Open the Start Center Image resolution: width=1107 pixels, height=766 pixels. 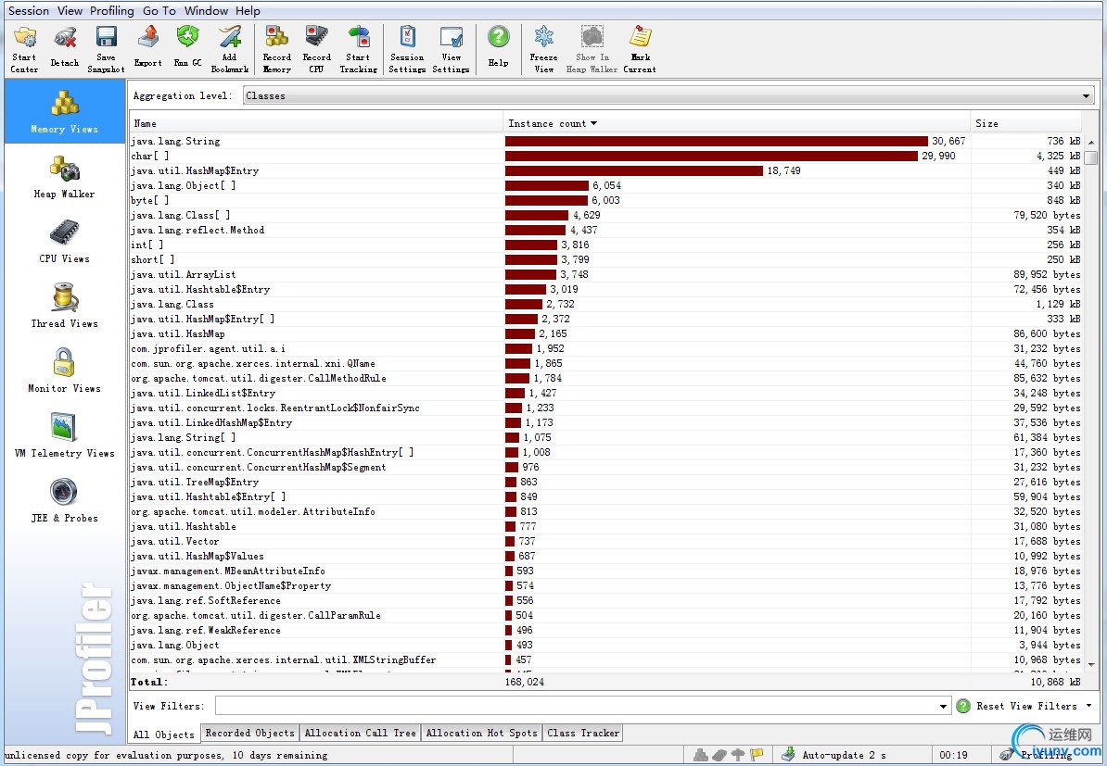pos(25,49)
